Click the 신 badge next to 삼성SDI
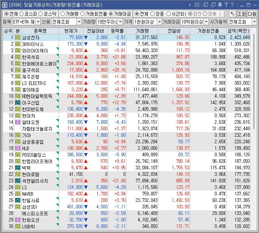Viewport: 259px width, 233px height. [18, 207]
